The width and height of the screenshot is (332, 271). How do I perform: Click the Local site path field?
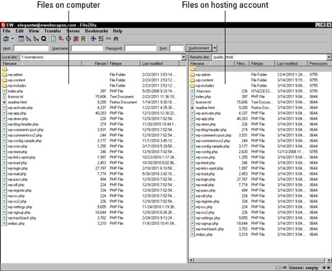pyautogui.click(x=101, y=57)
